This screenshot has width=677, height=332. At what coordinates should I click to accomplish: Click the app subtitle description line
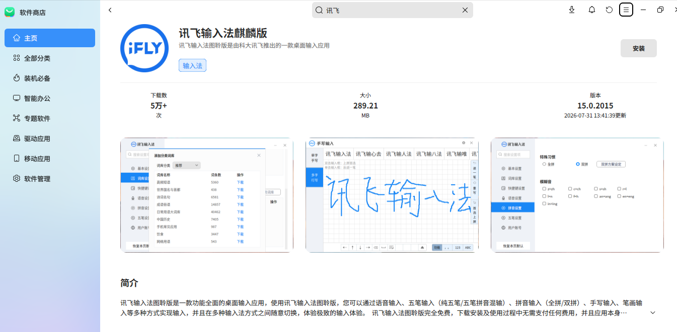pyautogui.click(x=254, y=46)
